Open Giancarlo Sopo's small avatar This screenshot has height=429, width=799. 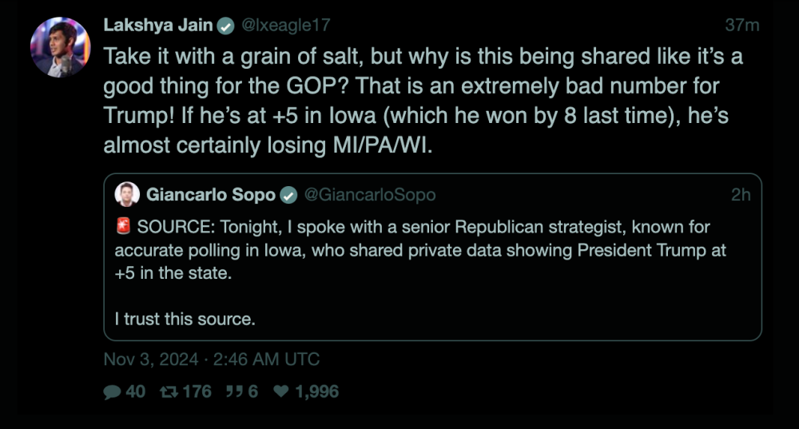click(x=127, y=194)
